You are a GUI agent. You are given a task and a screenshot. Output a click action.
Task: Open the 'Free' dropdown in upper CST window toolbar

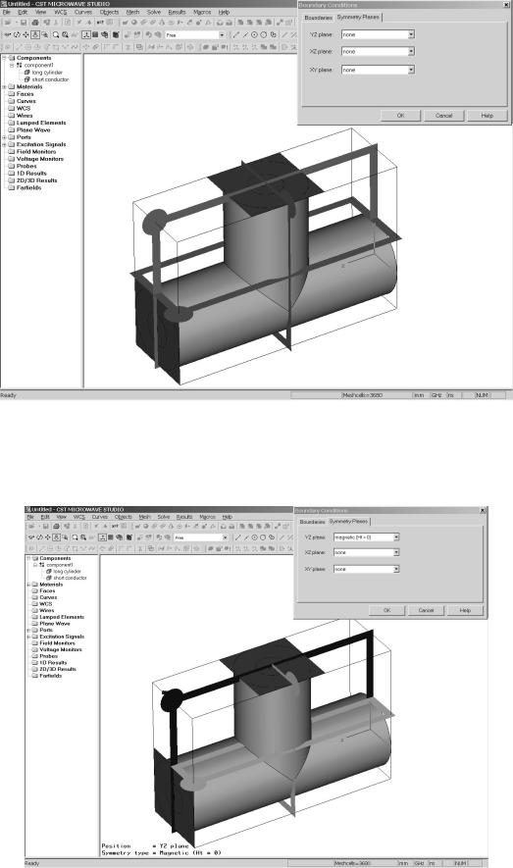tap(222, 35)
